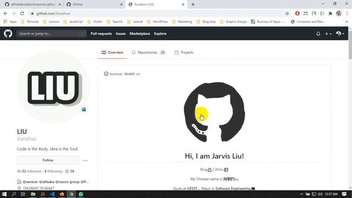
Task: Open the Blog link in README
Action: (x=206, y=169)
